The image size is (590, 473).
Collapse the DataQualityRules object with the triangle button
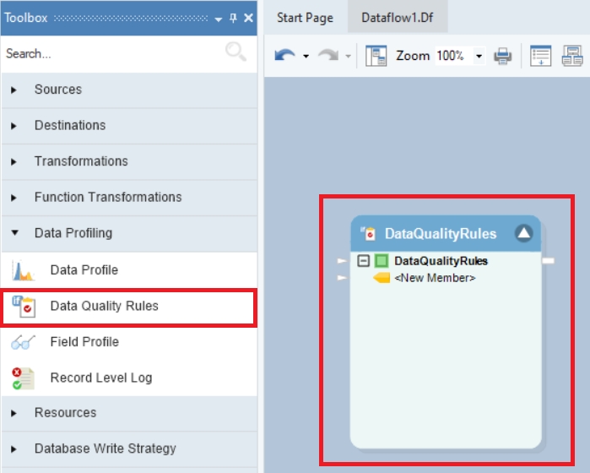coord(524,233)
